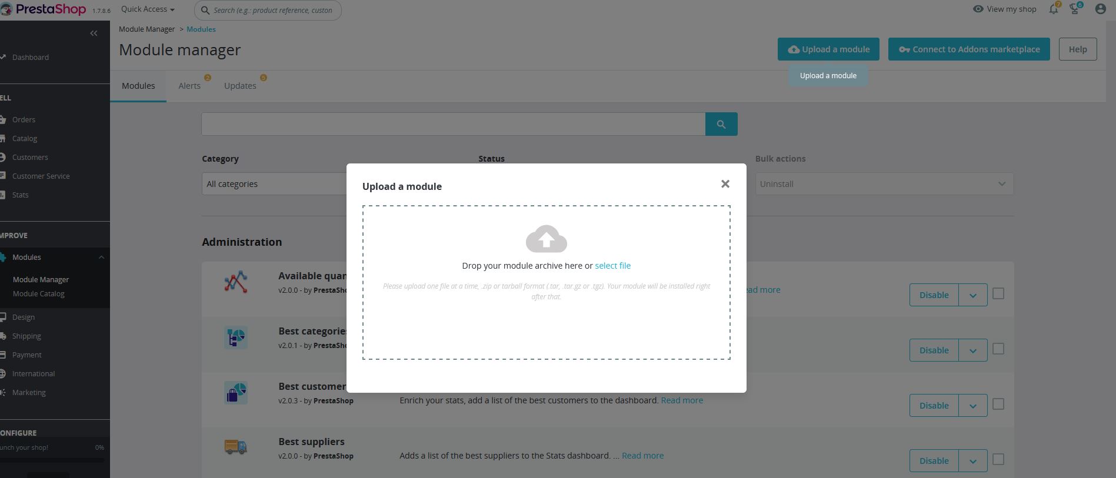This screenshot has height=478, width=1116.
Task: Click the top global search field
Action: (x=268, y=10)
